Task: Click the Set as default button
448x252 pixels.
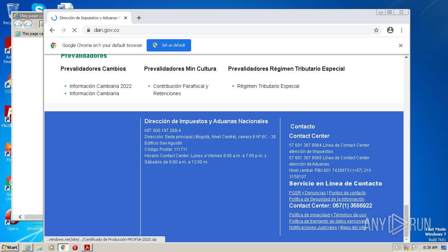Action: (x=169, y=45)
